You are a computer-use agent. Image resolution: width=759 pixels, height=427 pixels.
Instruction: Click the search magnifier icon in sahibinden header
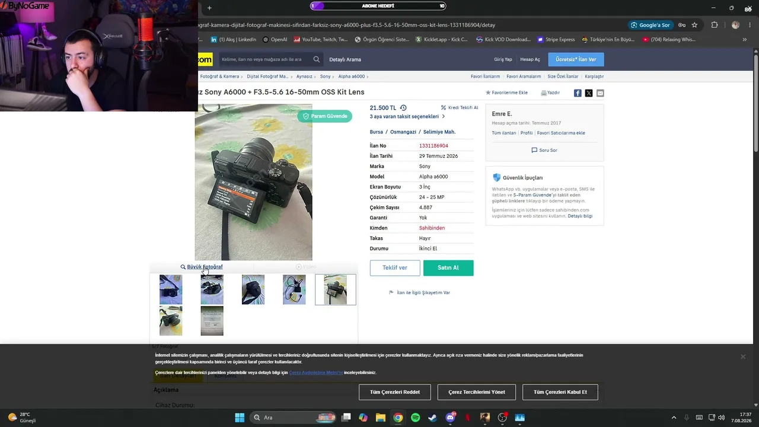click(317, 59)
